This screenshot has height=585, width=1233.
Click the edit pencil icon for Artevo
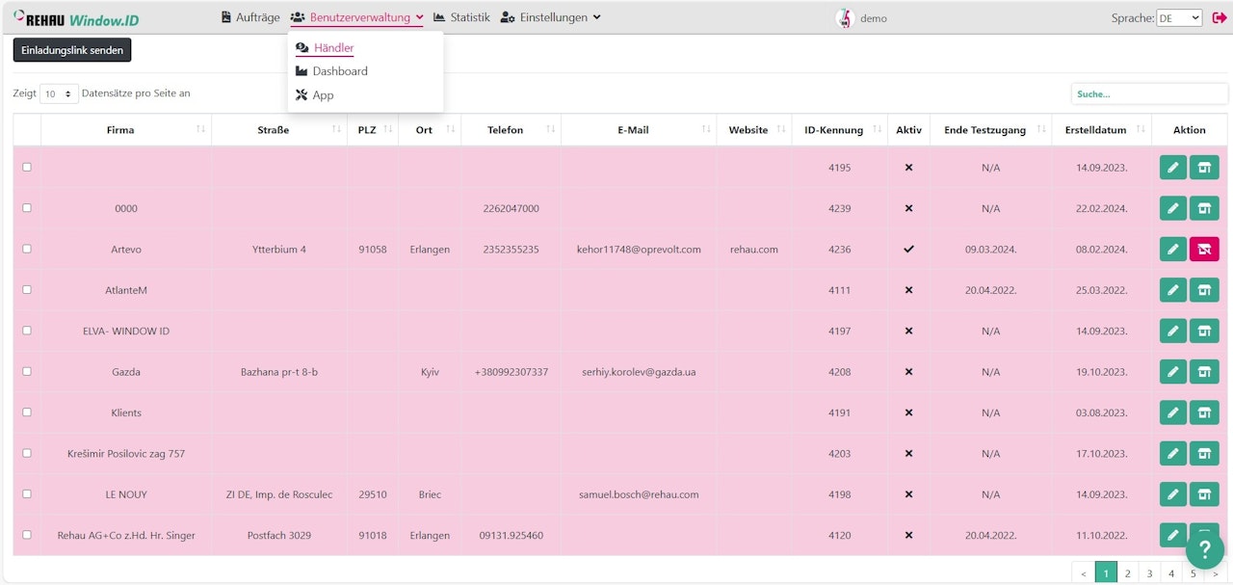pyautogui.click(x=1172, y=250)
